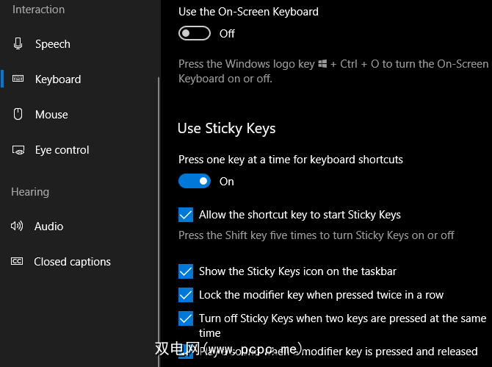Click the Closed captions CC icon

(x=17, y=262)
